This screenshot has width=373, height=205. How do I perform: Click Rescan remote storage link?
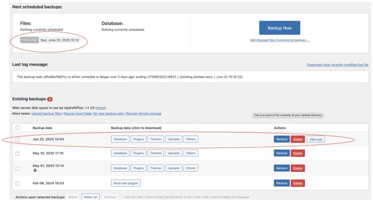144,114
